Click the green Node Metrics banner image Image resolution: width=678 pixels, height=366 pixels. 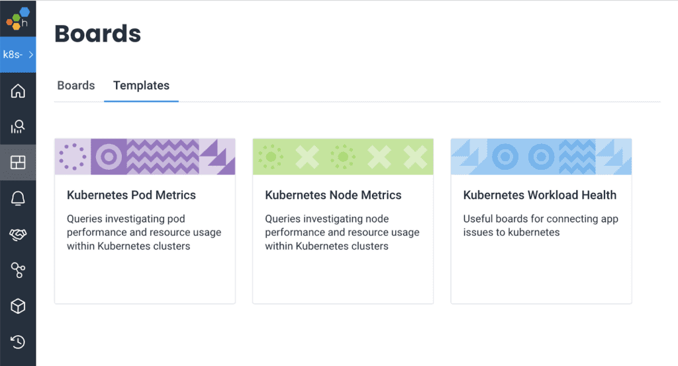[x=343, y=157]
